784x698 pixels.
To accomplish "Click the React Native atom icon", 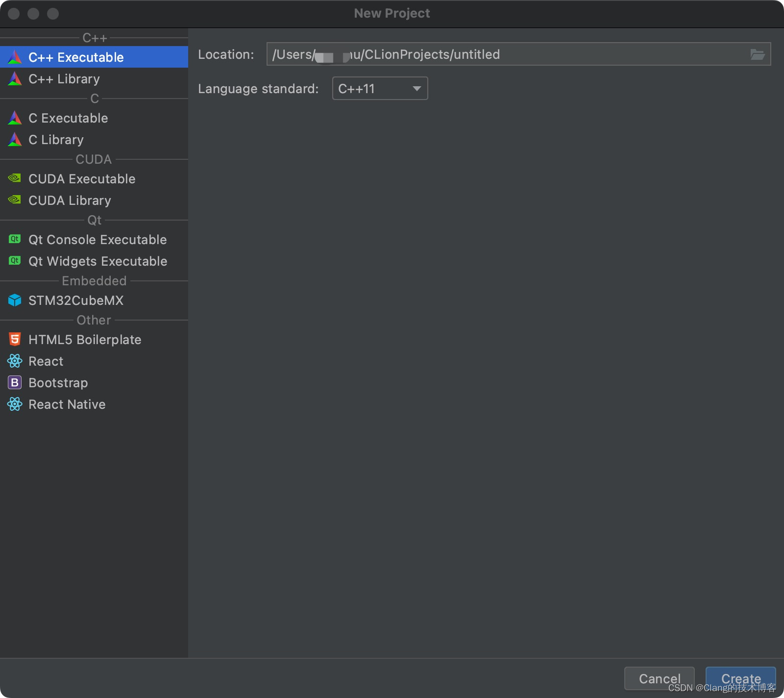I will point(15,404).
